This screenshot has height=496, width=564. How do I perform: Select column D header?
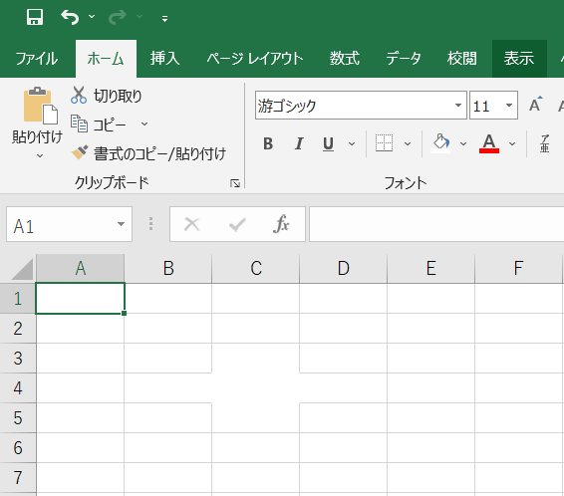point(343,268)
